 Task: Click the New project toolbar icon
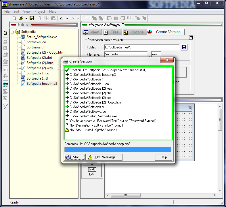coord(14,18)
